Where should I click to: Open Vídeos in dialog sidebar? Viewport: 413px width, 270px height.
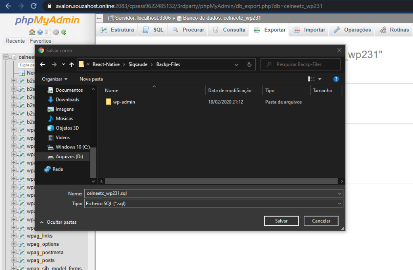[x=63, y=138]
